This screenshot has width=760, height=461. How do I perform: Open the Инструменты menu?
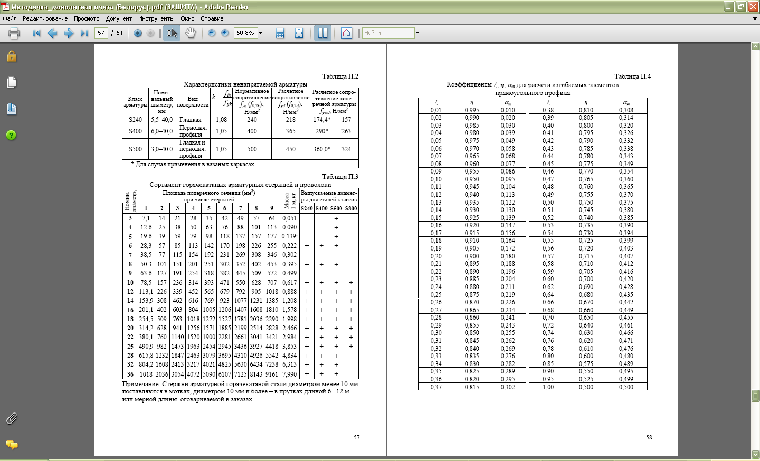[x=156, y=18]
